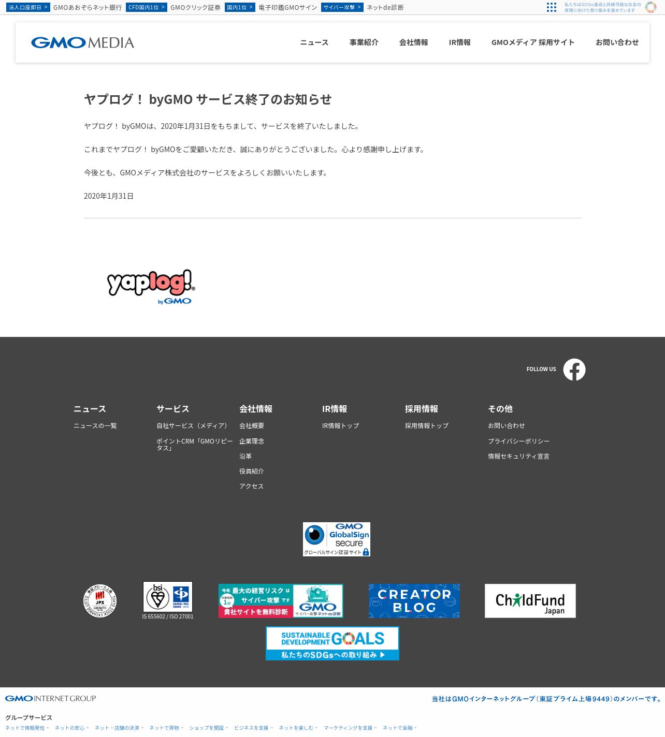The image size is (665, 737).
Task: Expand ネットで買物 group services
Action: [166, 728]
